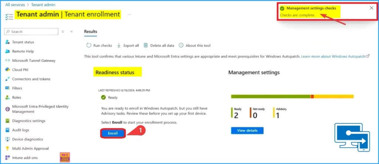Open Tenant status in sidebar

23,42
